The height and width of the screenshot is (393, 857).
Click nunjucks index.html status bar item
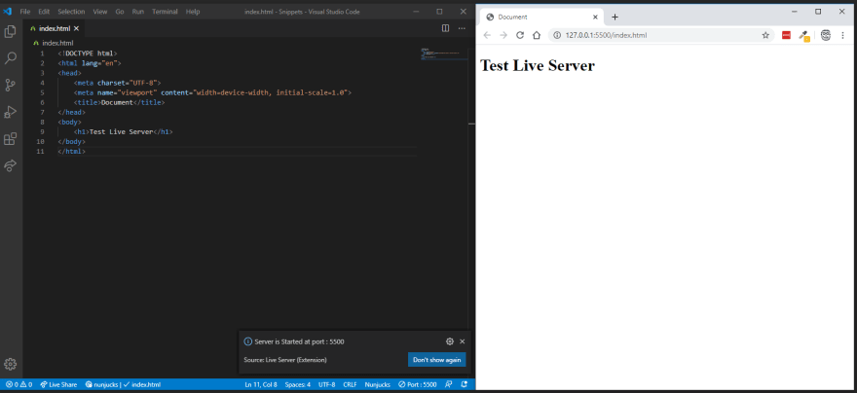point(123,384)
